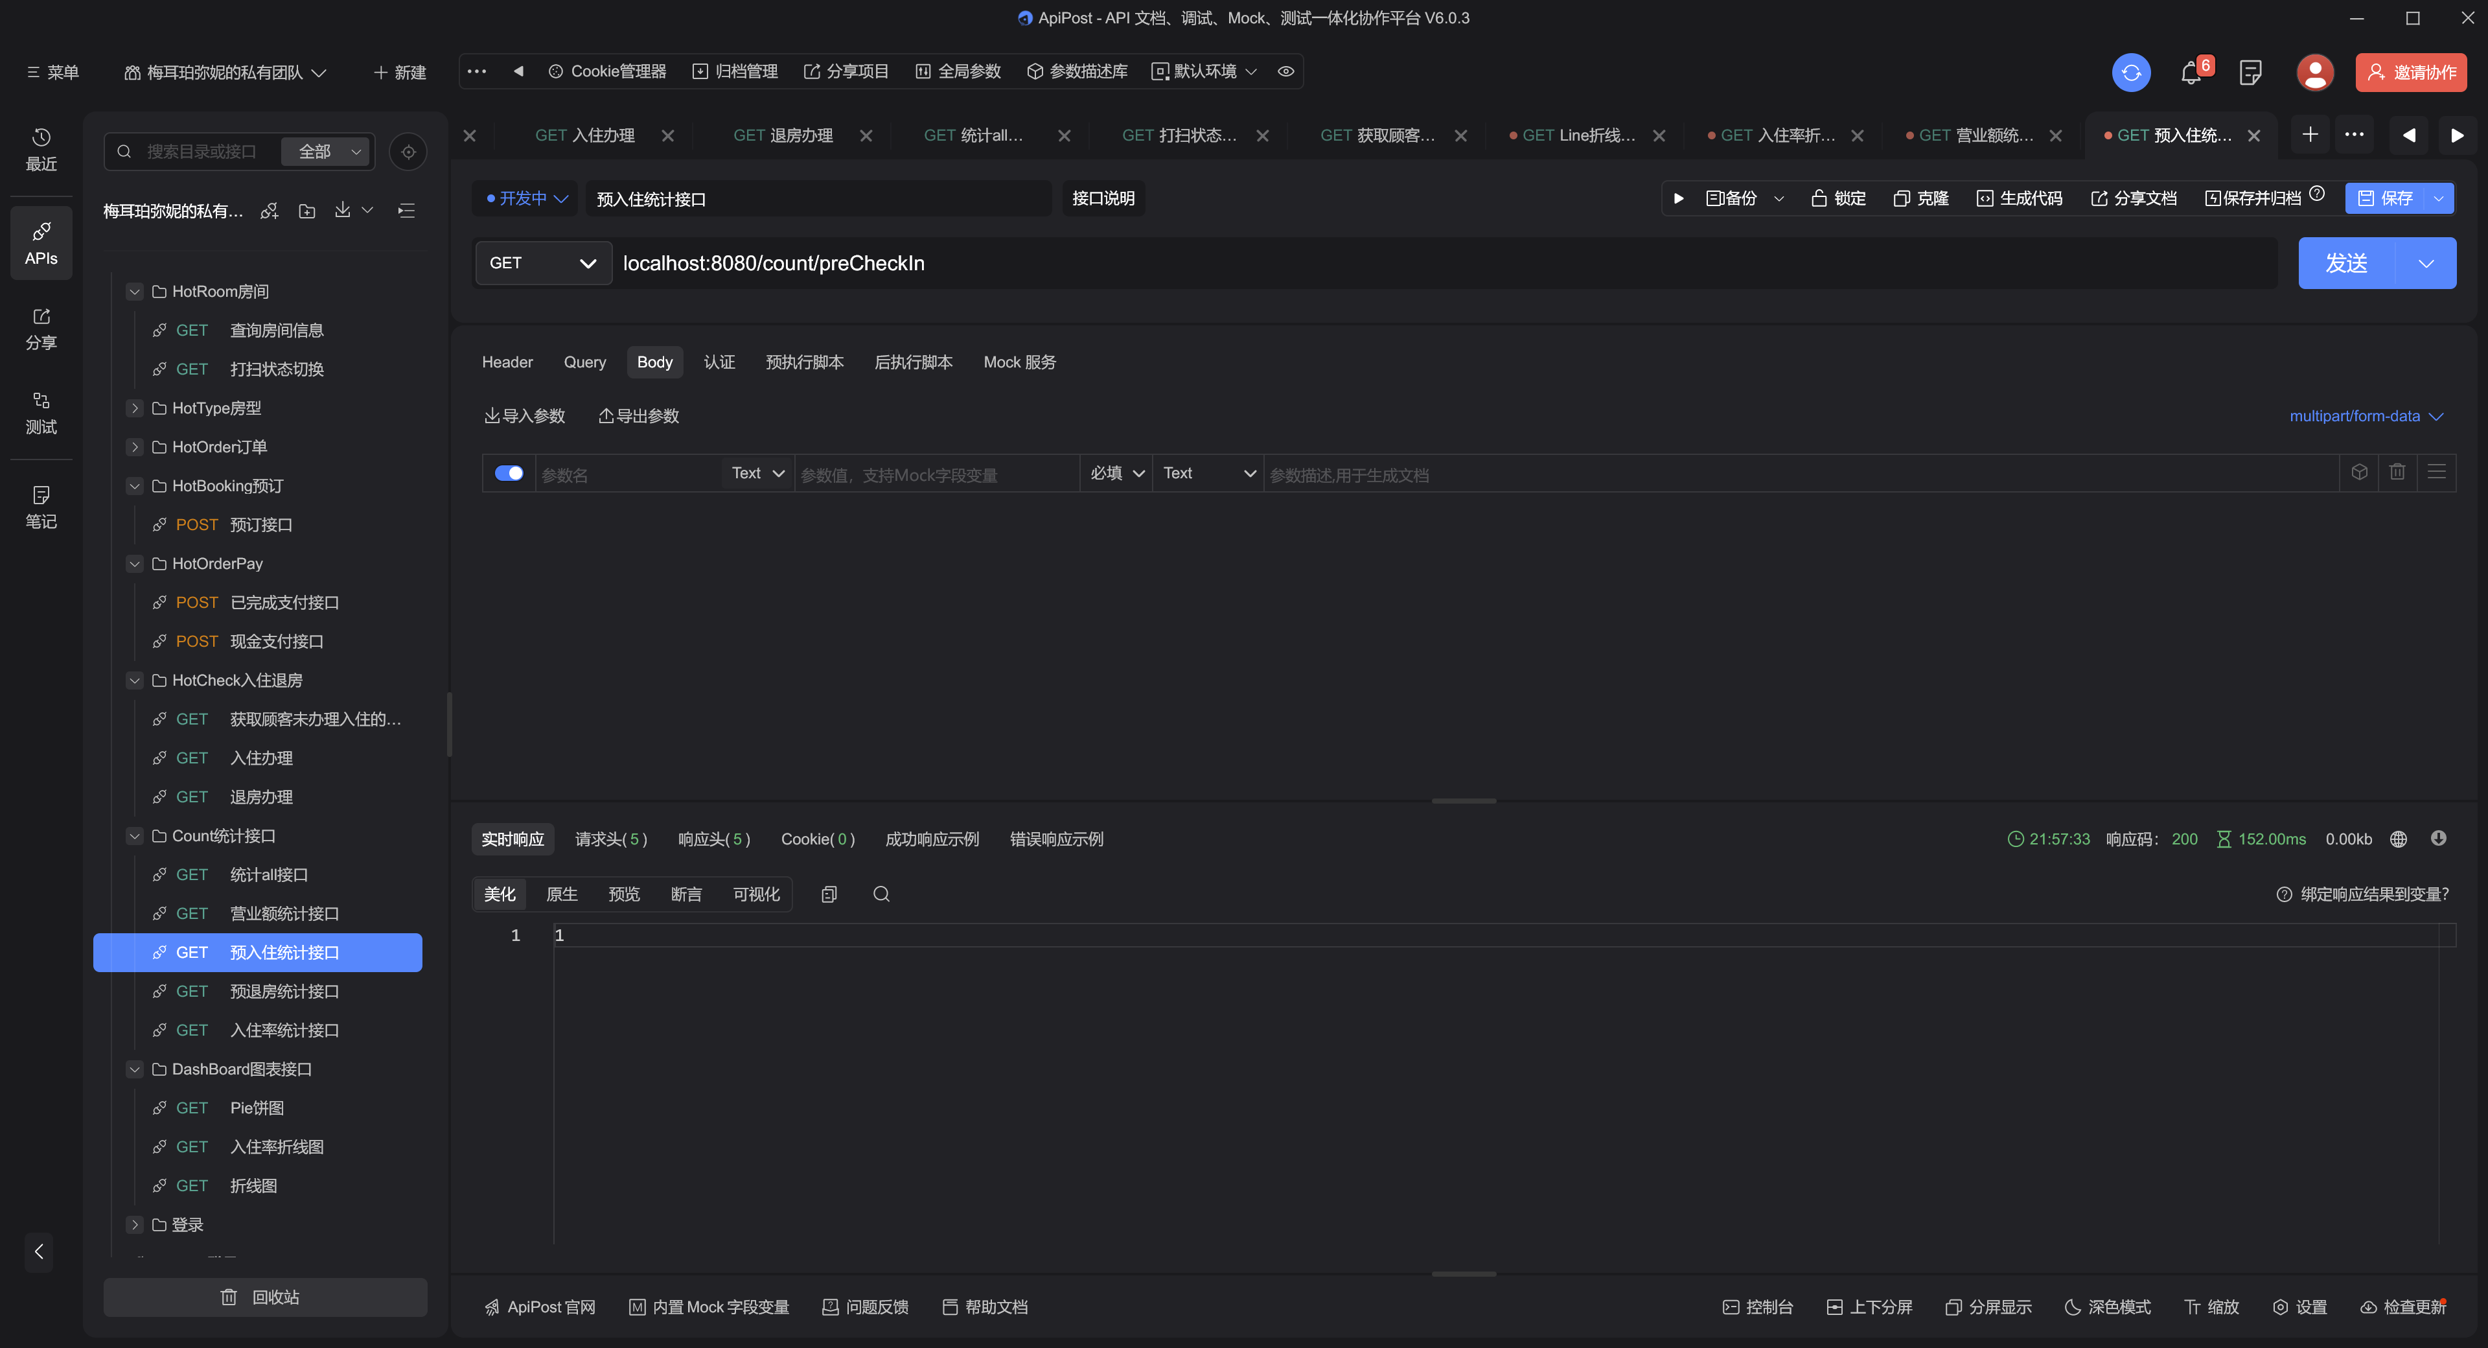2488x1348 pixels.
Task: Click the blue sync refresh icon
Action: [x=2130, y=73]
